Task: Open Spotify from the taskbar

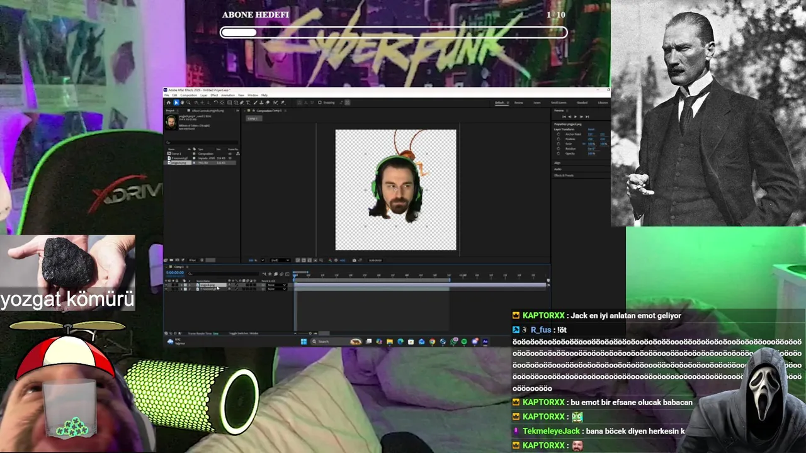Action: (464, 342)
